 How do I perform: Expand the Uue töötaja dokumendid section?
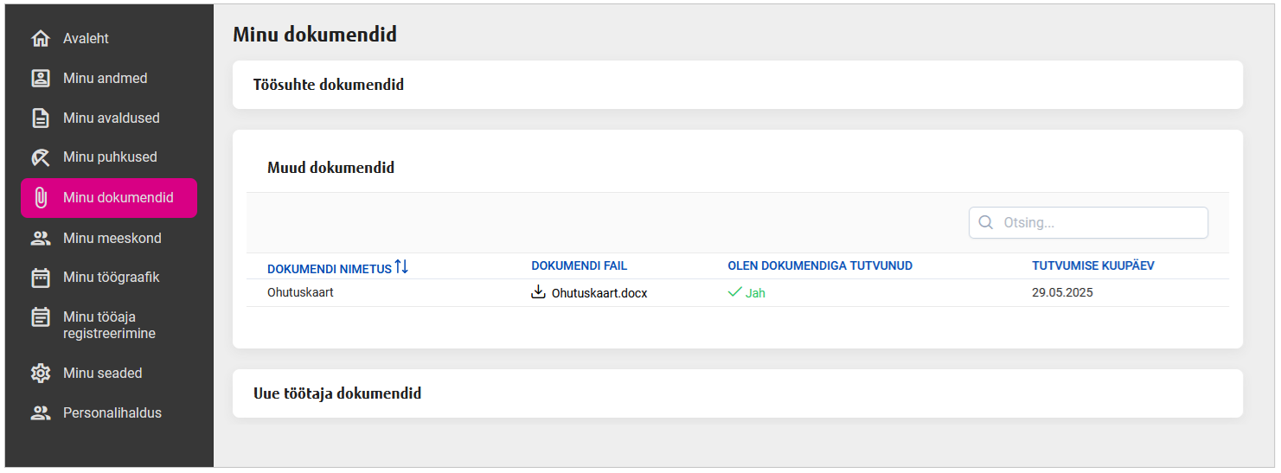337,393
